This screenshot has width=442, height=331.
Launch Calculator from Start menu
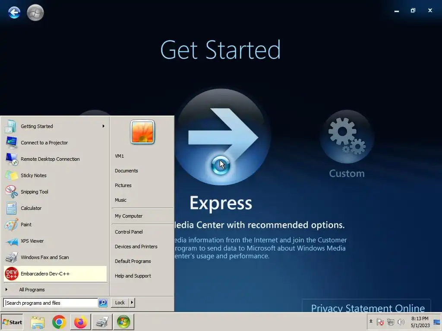55,208
